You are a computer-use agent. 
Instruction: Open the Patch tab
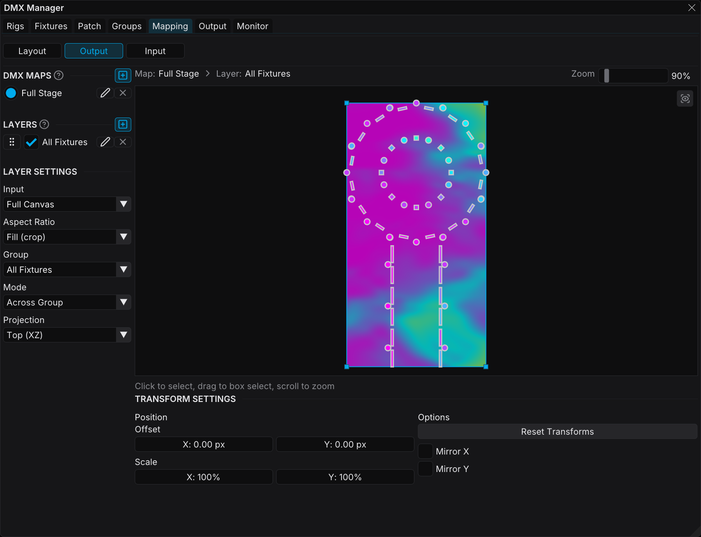pyautogui.click(x=90, y=26)
